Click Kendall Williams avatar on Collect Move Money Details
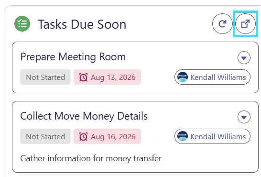 183,136
